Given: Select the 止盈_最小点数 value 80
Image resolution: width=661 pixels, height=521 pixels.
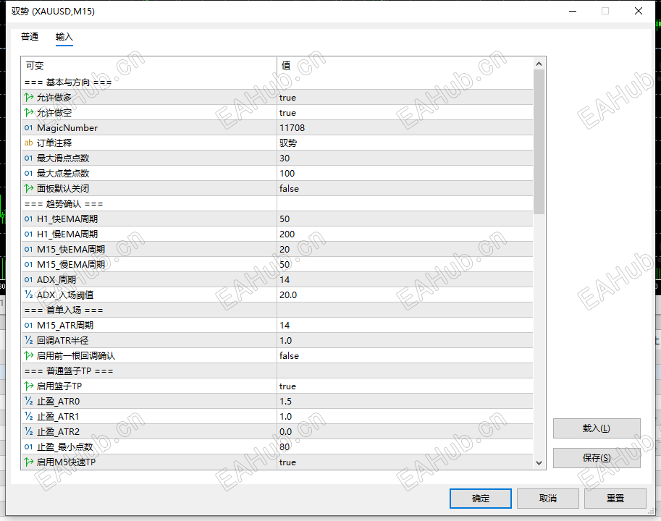Looking at the screenshot, I should click(x=285, y=447).
